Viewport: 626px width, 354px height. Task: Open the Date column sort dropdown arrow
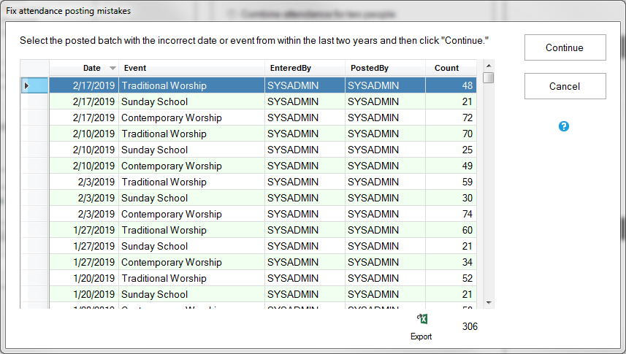click(112, 68)
